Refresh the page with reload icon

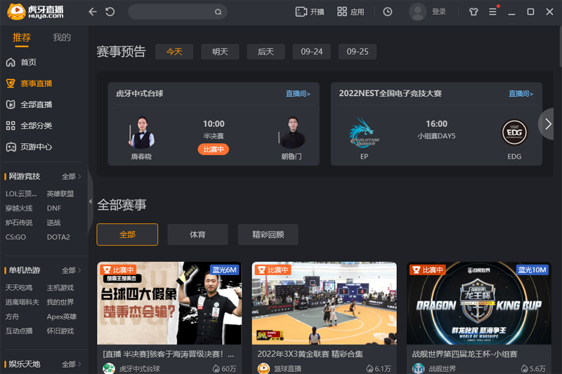tap(110, 12)
